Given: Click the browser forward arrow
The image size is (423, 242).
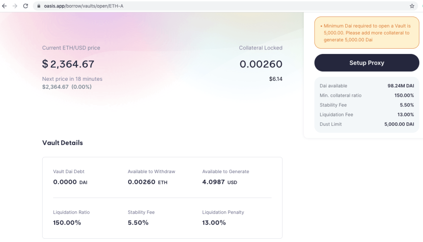Looking at the screenshot, I should pos(15,6).
